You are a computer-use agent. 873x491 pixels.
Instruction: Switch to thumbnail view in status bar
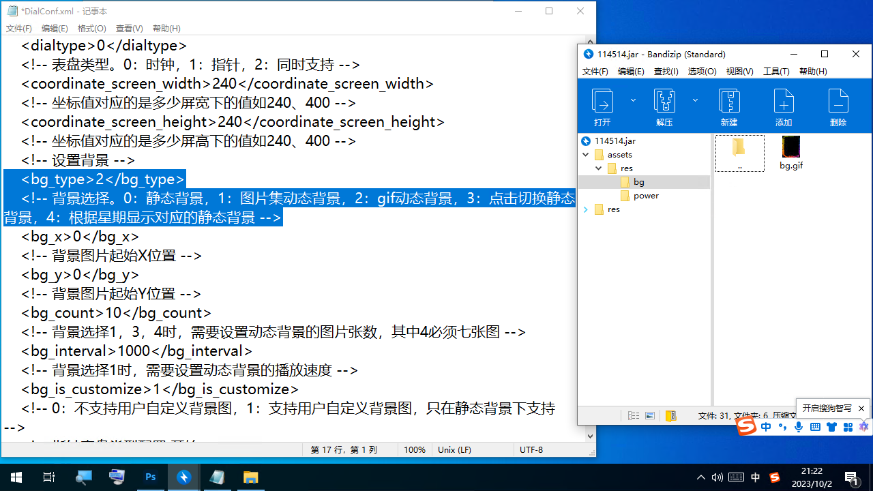650,415
